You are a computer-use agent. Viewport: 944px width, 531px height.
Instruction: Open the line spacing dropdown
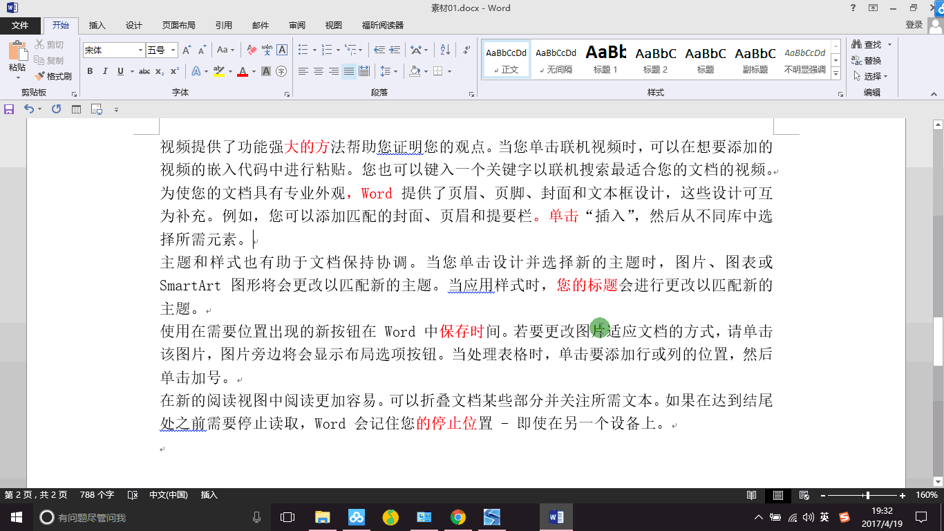click(389, 71)
